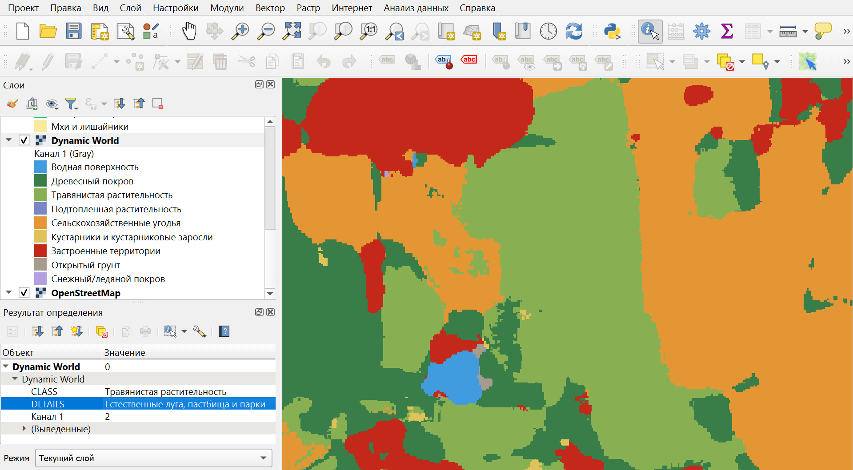Click the Значение column header
Image resolution: width=853 pixels, height=470 pixels.
point(188,352)
